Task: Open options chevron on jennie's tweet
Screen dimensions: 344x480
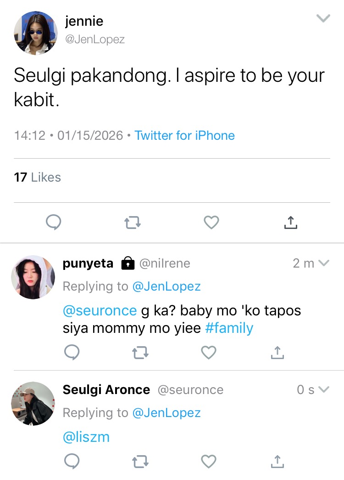Action: pyautogui.click(x=323, y=18)
